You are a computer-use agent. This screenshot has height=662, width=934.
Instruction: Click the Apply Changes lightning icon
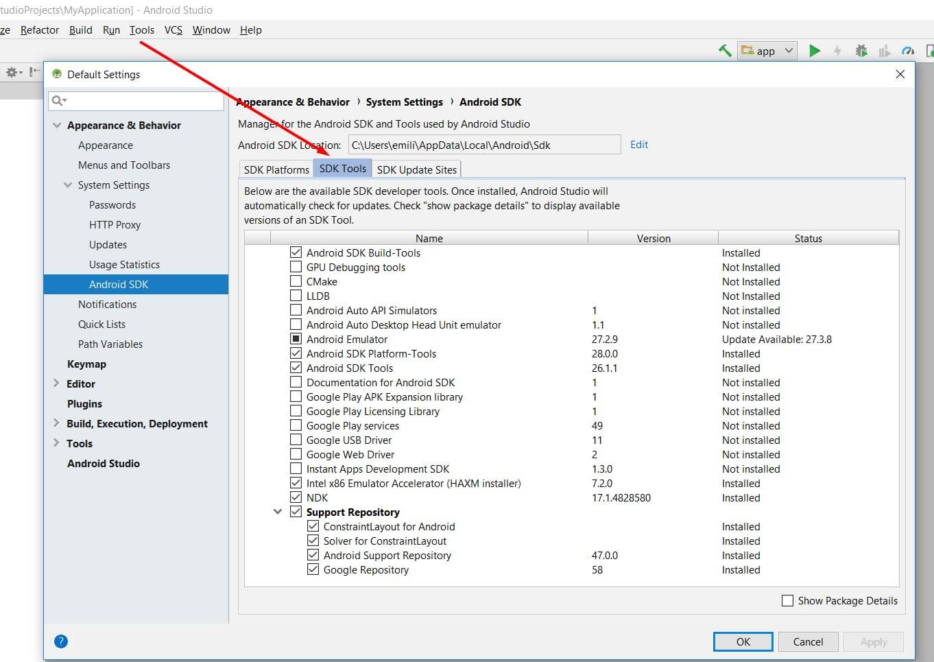[x=837, y=51]
